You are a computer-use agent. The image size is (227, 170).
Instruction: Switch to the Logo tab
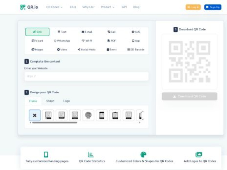point(67,101)
